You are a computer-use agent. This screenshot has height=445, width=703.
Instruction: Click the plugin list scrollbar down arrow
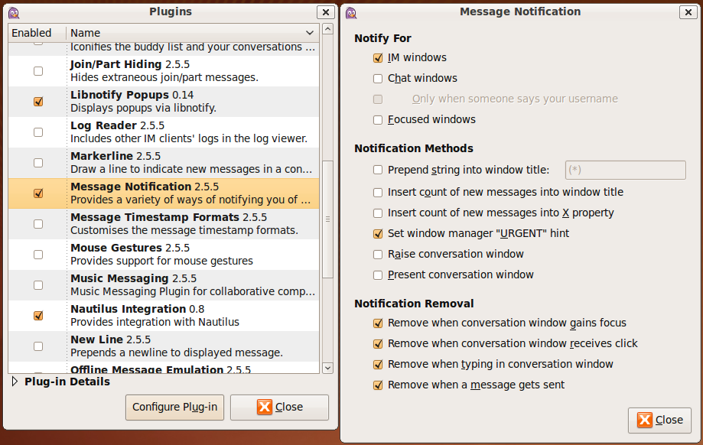point(327,368)
